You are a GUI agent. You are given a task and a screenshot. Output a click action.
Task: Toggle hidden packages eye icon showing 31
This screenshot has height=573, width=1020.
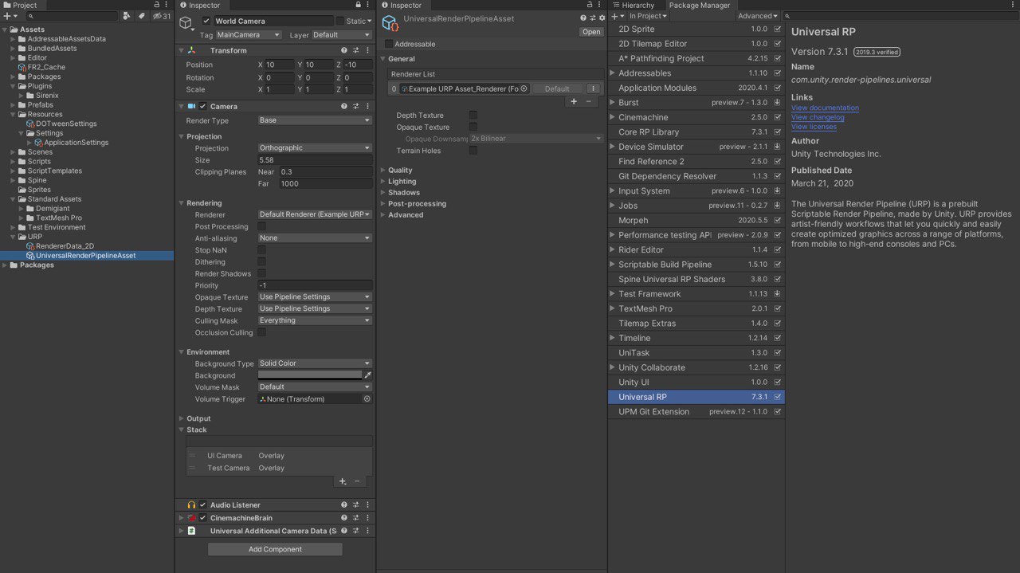(x=162, y=16)
